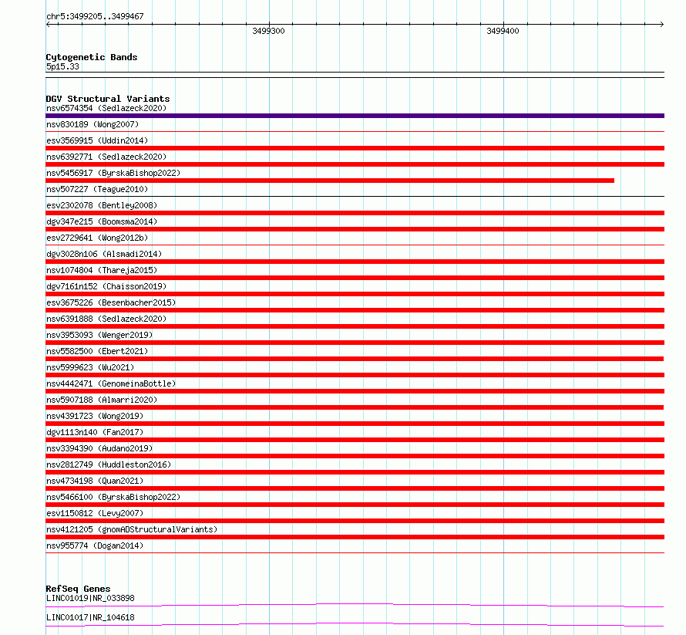Open variant nsv4121205 (gnomADStructuralVariants)
Image resolution: width=686 pixels, height=635 pixels.
(132, 529)
